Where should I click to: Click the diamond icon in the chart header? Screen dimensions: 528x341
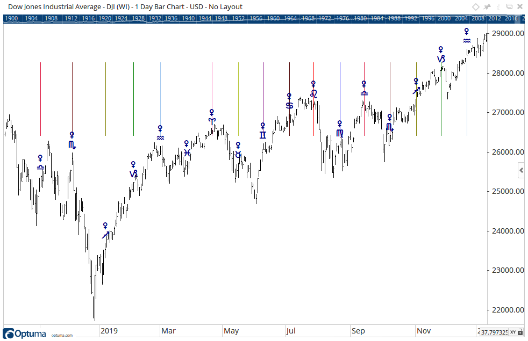pos(475,7)
